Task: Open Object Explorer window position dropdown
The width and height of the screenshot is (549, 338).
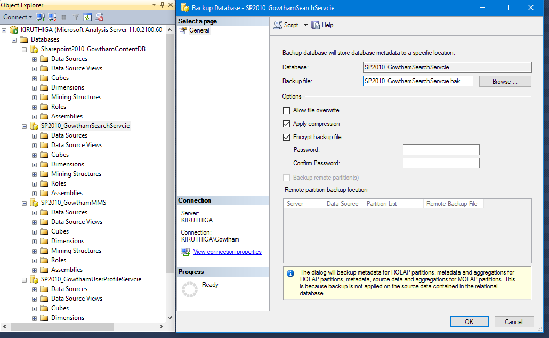Action: click(154, 5)
